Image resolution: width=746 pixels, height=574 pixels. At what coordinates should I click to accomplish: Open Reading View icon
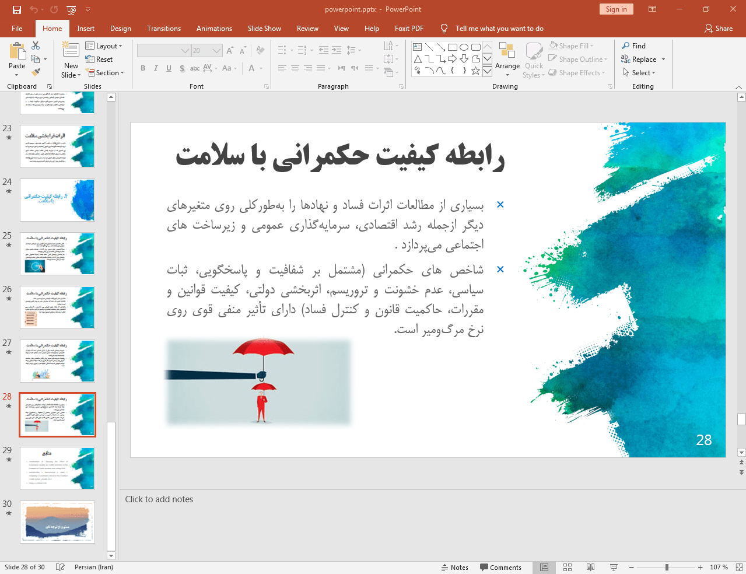click(x=590, y=567)
